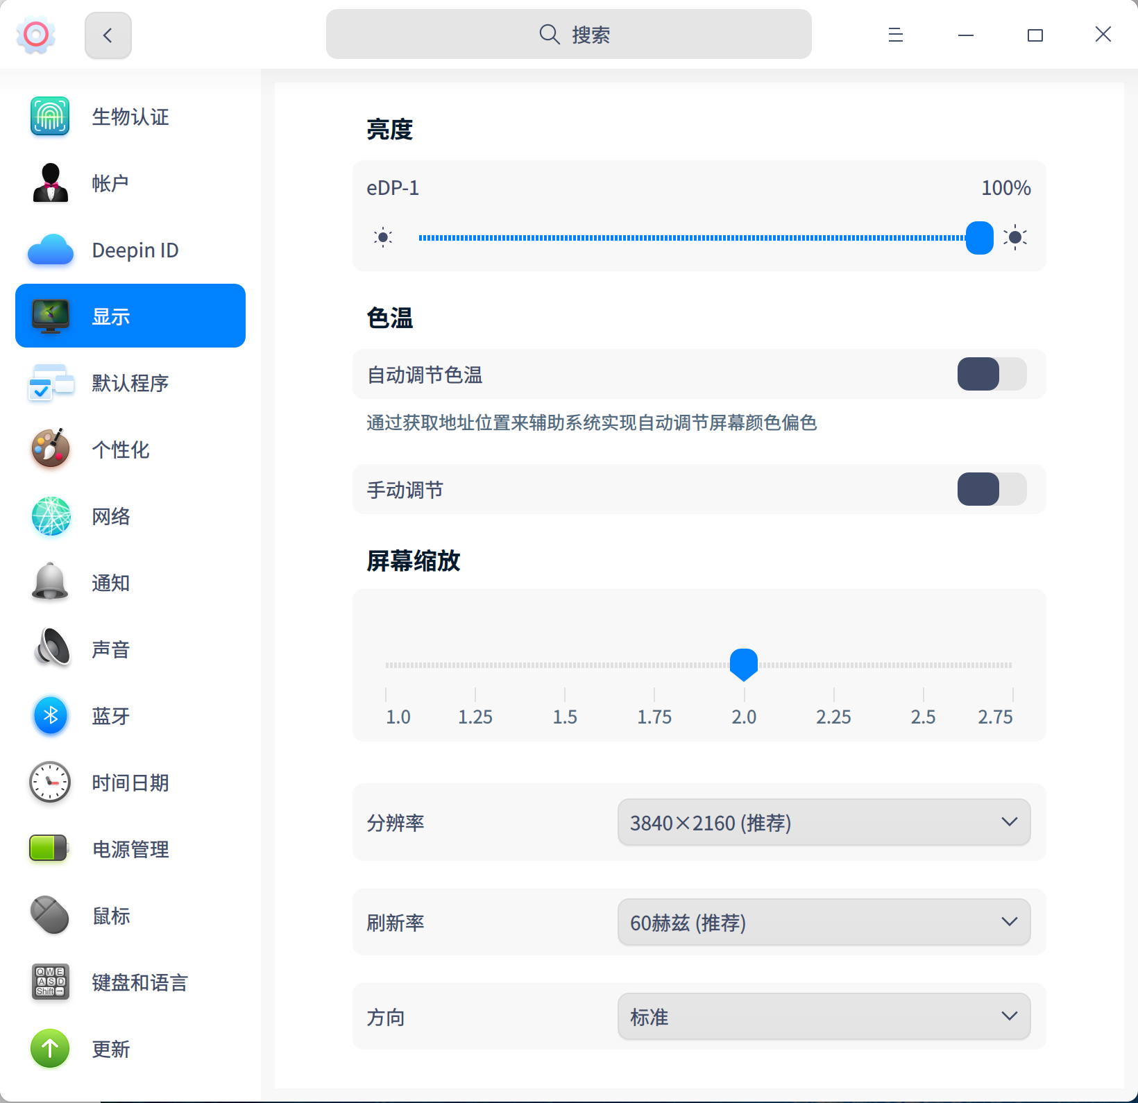Click the back navigation arrow
The width and height of the screenshot is (1138, 1103).
tap(108, 35)
